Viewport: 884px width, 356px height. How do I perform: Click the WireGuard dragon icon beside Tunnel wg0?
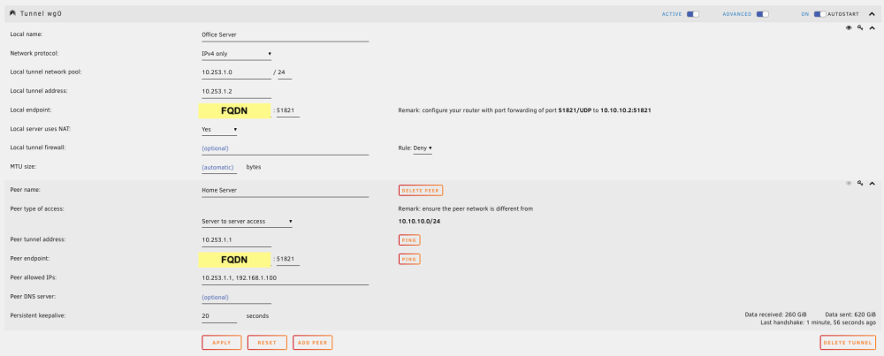point(12,13)
